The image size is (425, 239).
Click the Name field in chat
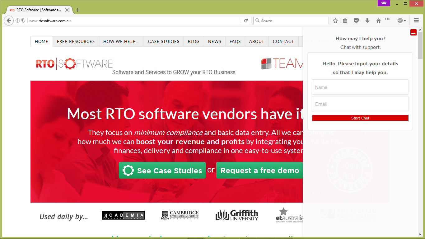point(360,87)
